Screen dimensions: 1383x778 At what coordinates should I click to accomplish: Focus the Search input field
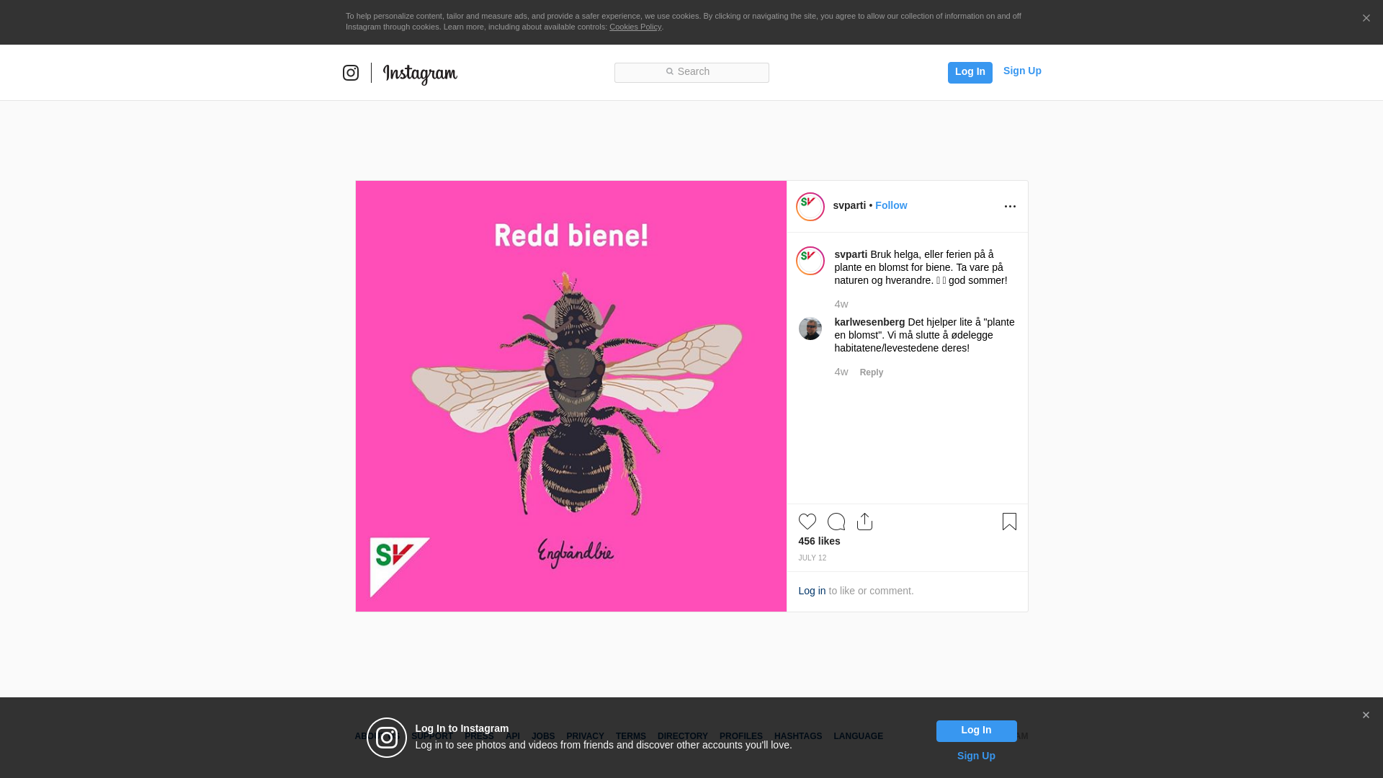coord(691,73)
